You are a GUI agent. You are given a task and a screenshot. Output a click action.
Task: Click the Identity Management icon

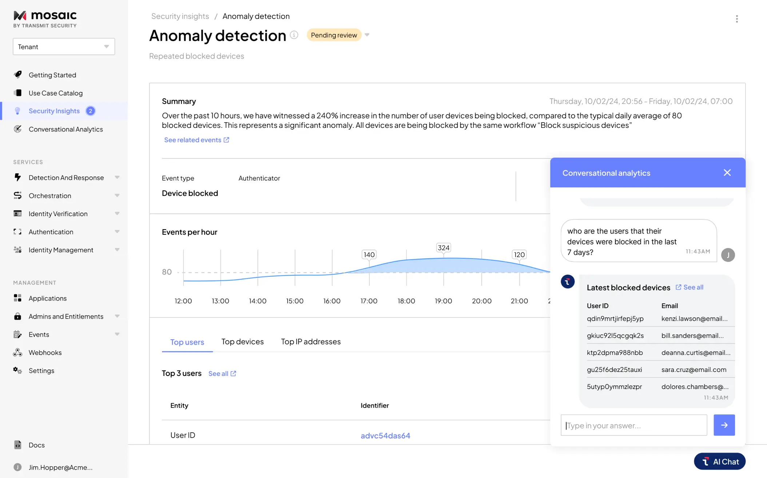[x=17, y=250]
